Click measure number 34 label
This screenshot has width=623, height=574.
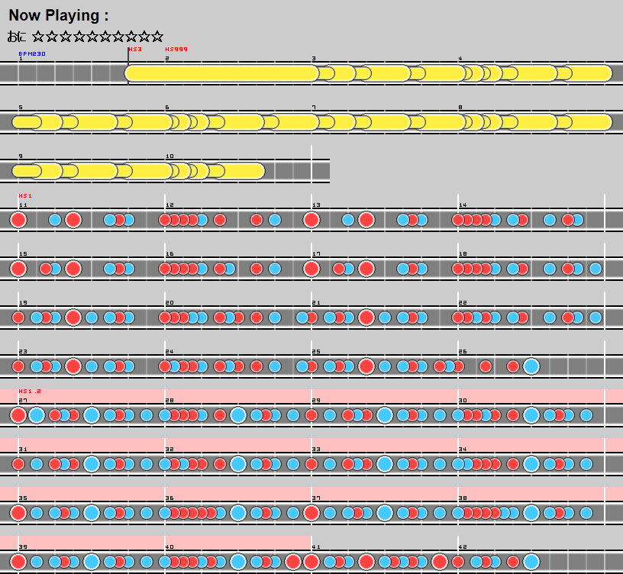(x=463, y=450)
